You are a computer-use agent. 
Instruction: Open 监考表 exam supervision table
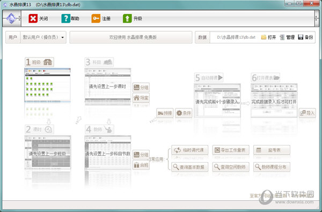tap(272, 150)
